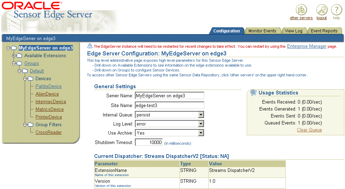Select the Configuration tab

(x=227, y=31)
